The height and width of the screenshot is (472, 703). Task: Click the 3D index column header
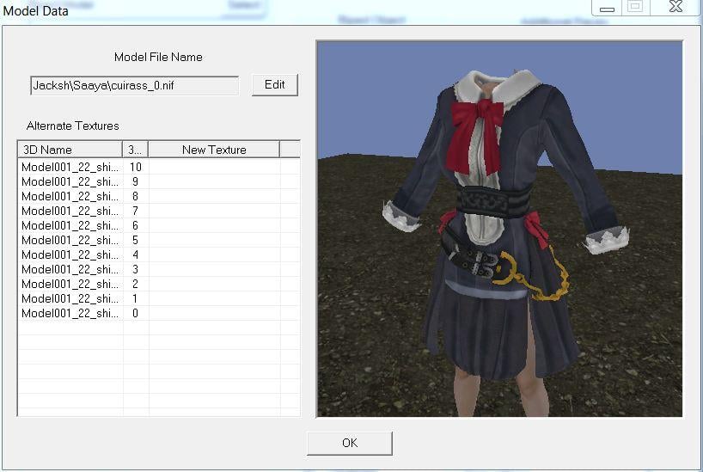tap(135, 150)
